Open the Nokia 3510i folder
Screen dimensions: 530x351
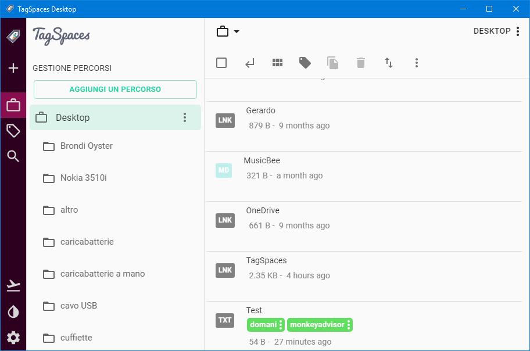point(84,177)
